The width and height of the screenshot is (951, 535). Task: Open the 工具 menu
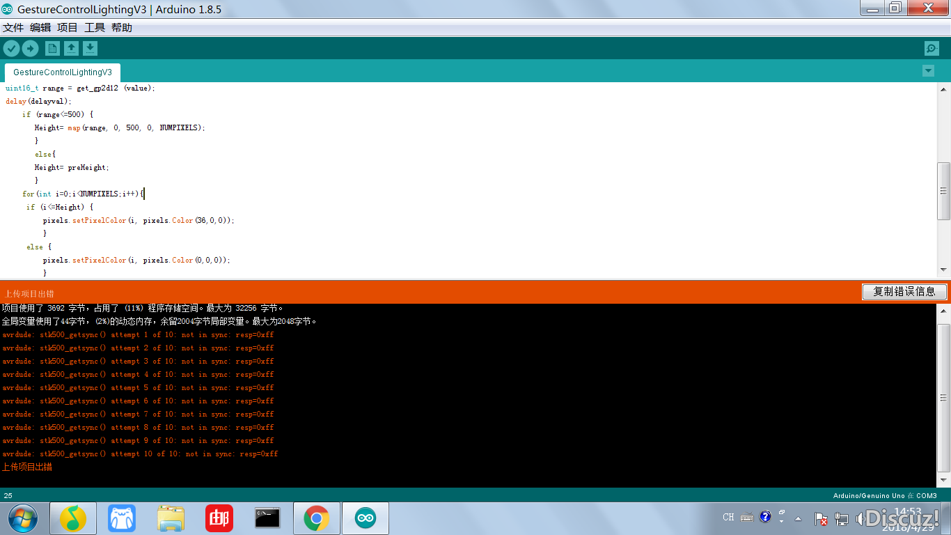[x=95, y=27]
